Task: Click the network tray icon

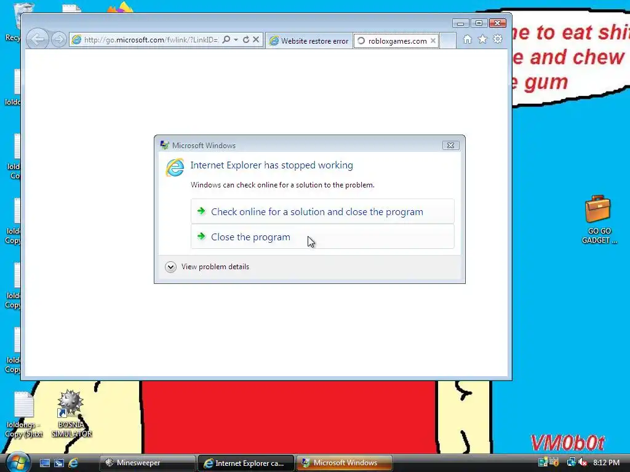Action: (571, 462)
